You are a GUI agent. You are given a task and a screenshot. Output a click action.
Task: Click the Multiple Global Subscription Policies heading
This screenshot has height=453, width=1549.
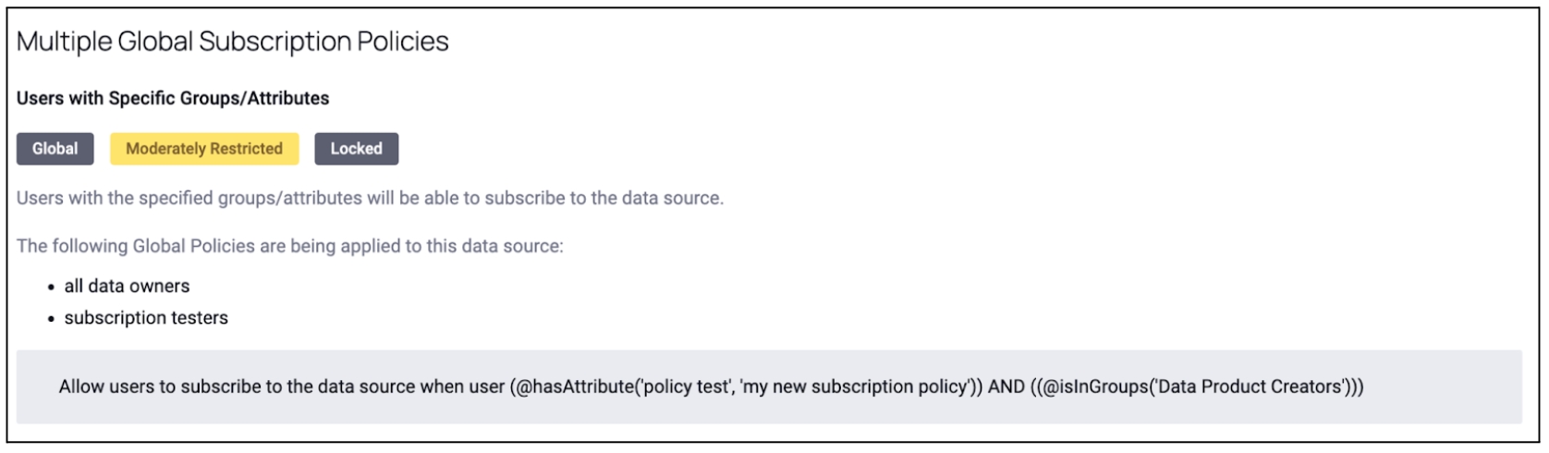point(233,42)
